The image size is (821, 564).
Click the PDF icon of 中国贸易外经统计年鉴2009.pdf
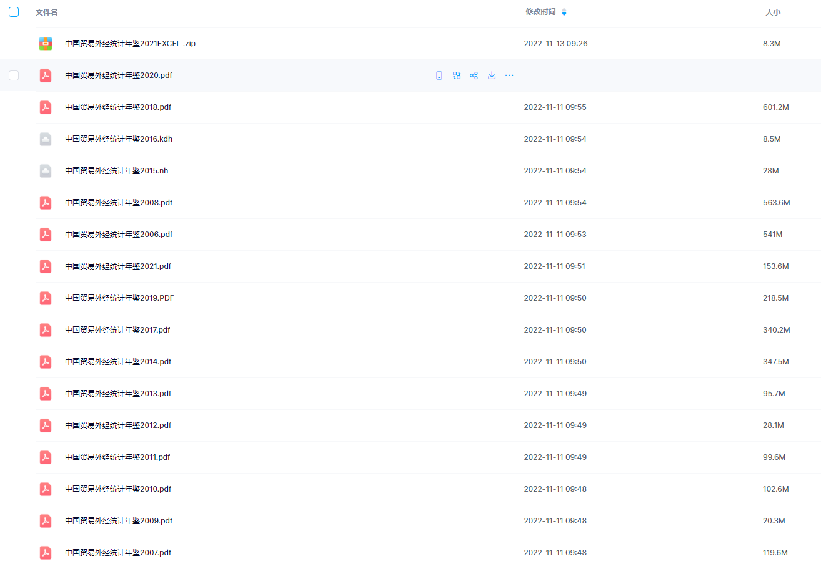(x=46, y=521)
